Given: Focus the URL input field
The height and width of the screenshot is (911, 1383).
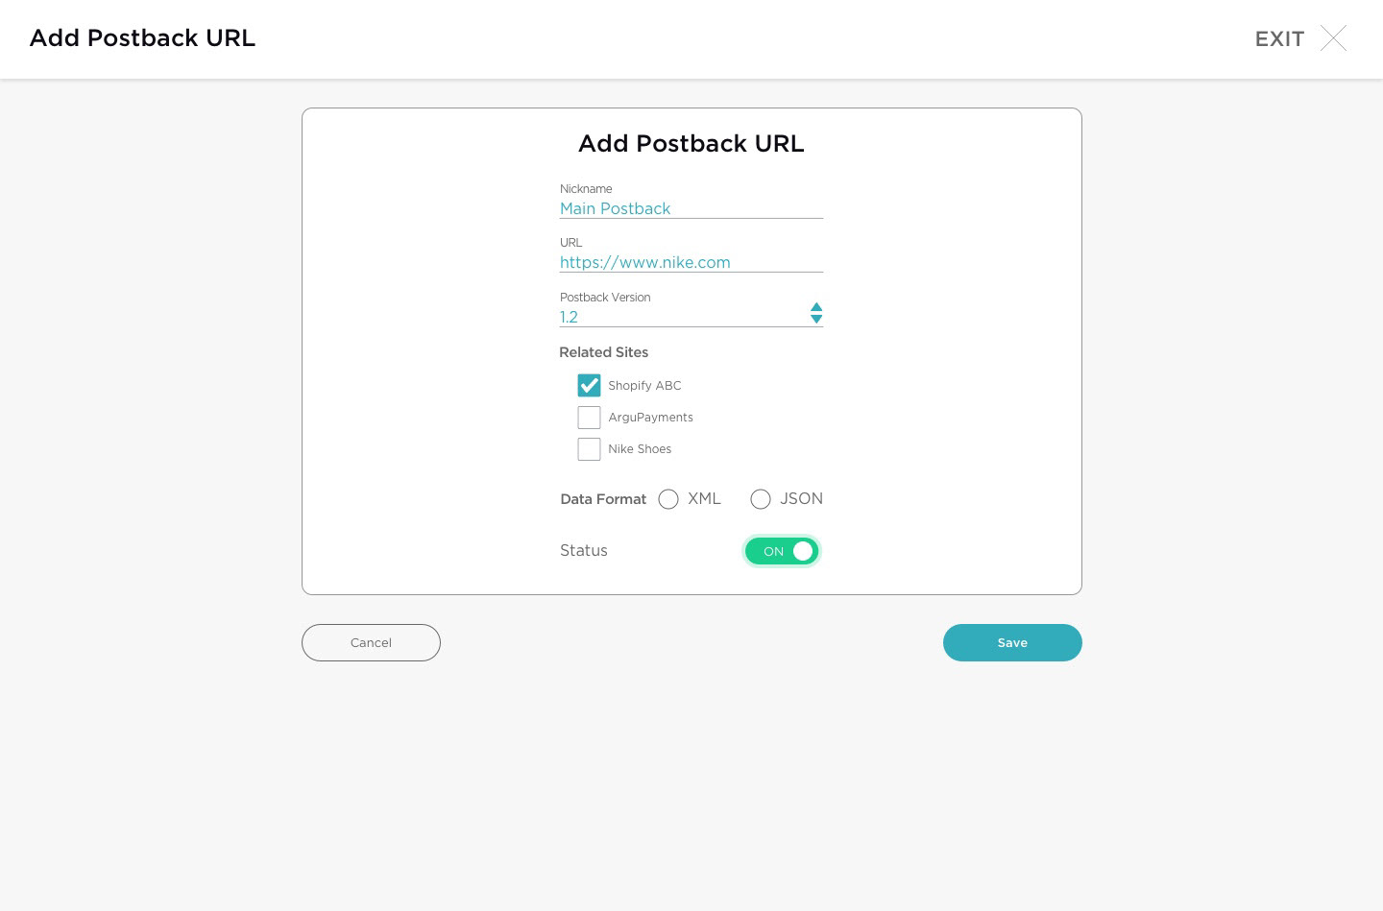Looking at the screenshot, I should 691,262.
